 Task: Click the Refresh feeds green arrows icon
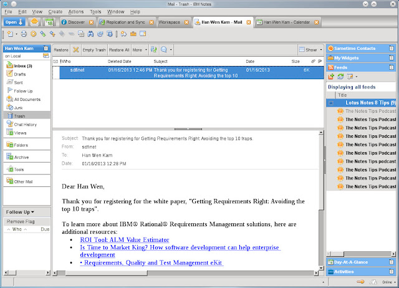(340, 76)
